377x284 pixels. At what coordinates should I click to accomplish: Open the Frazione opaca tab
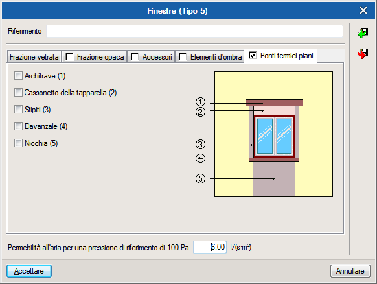tap(95, 57)
